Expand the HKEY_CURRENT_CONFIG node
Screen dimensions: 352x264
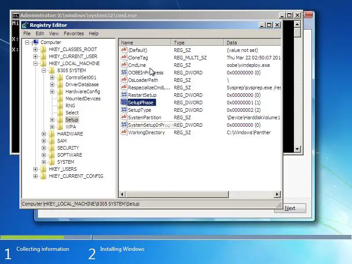click(35, 176)
